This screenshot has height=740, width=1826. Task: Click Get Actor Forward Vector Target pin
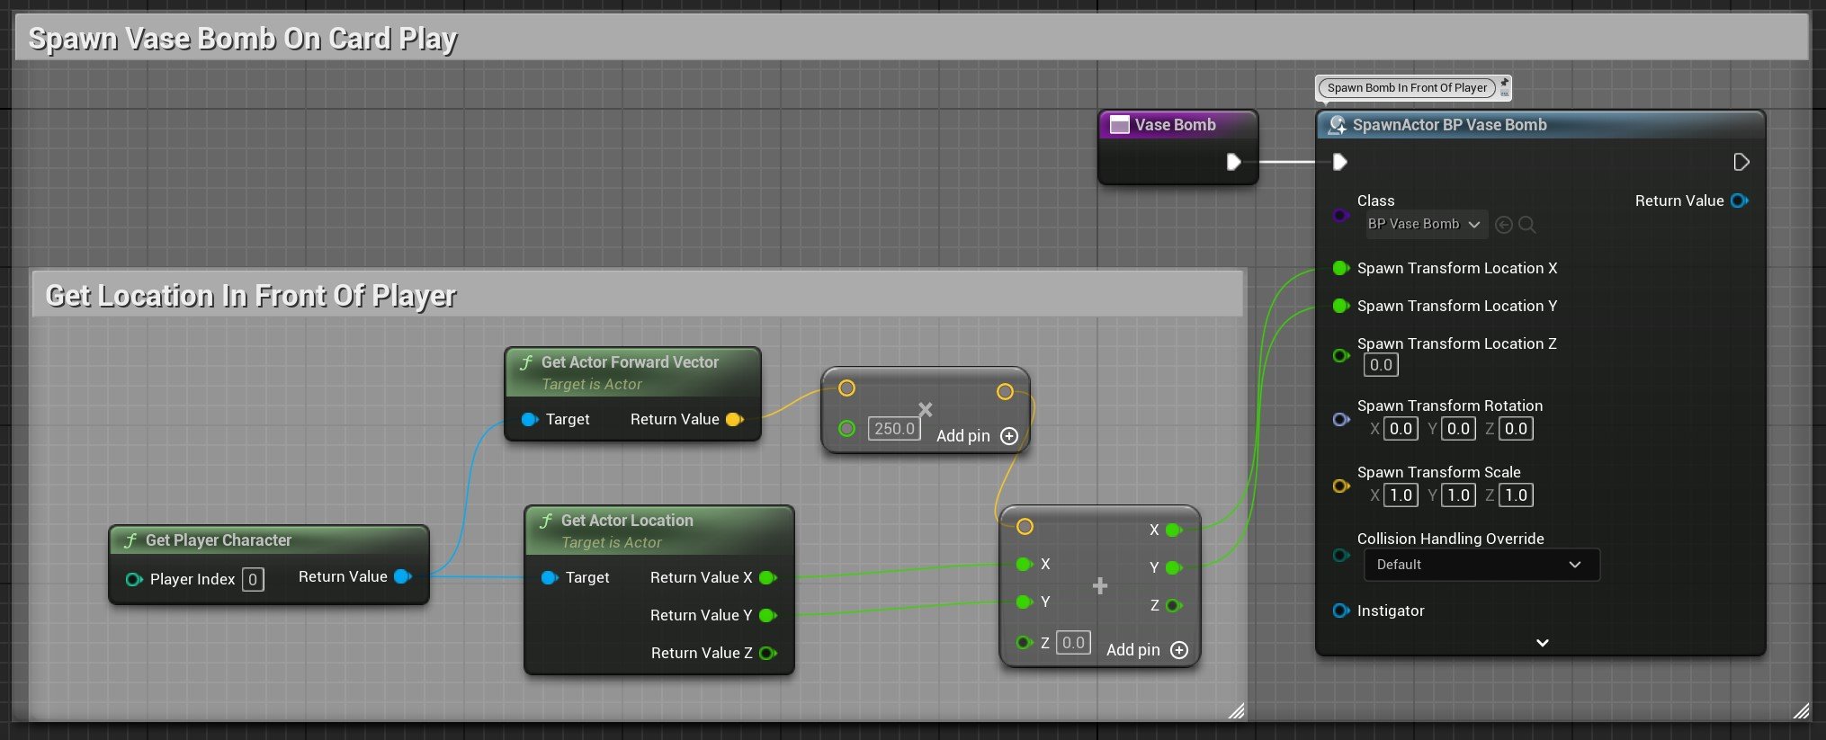(x=529, y=419)
